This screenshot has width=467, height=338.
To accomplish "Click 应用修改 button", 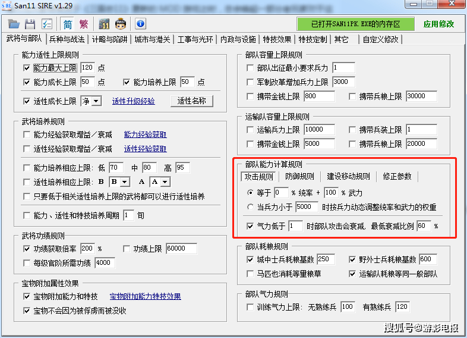I will 438,24.
